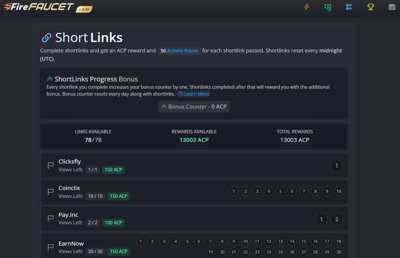The height and width of the screenshot is (258, 400).
Task: Open the 50 Activity Points link
Action: (x=179, y=51)
